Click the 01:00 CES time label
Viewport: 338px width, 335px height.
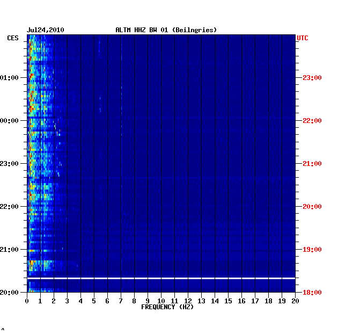[x=9, y=78]
